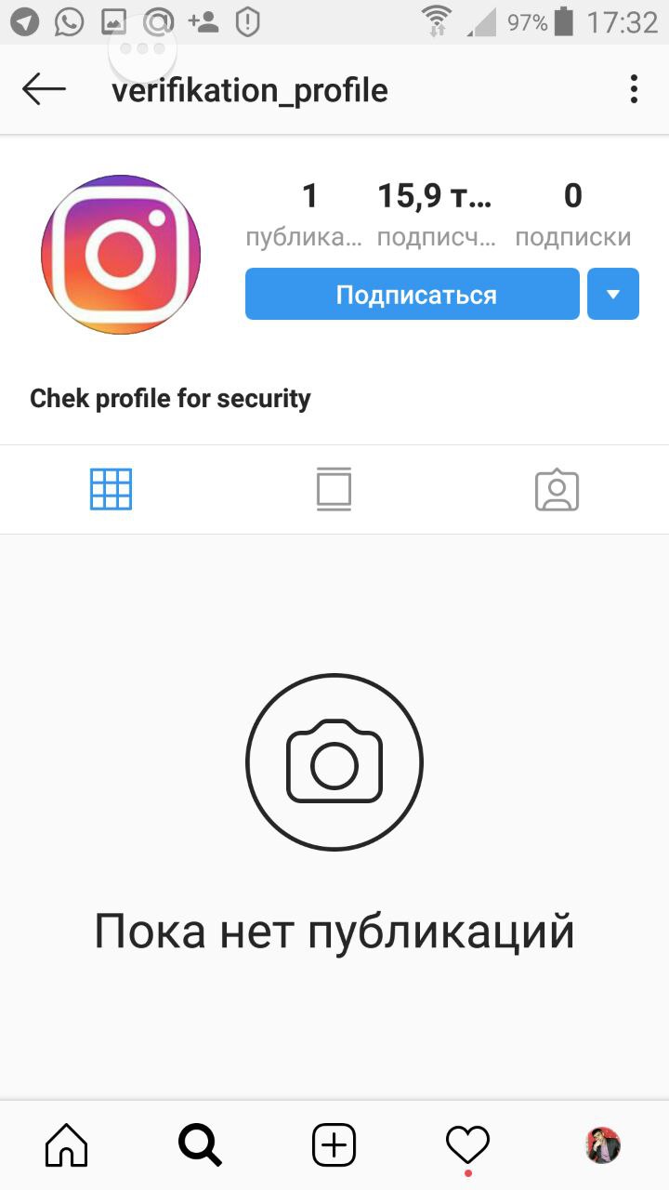This screenshot has height=1190, width=669.
Task: Open the three-dot options menu
Action: 634,89
